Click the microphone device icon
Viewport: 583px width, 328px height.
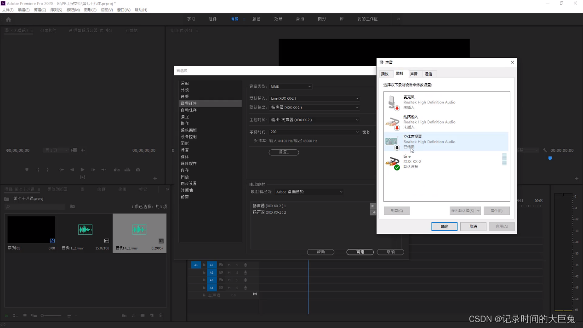(x=393, y=103)
